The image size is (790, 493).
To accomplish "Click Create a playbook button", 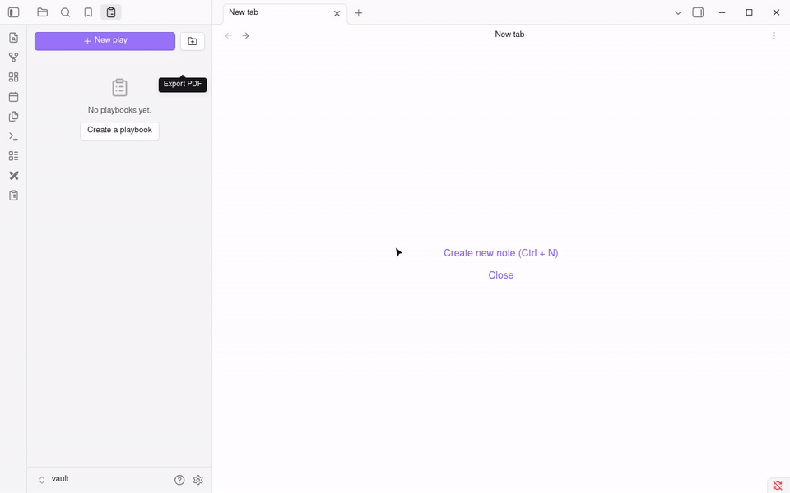I will coord(119,131).
